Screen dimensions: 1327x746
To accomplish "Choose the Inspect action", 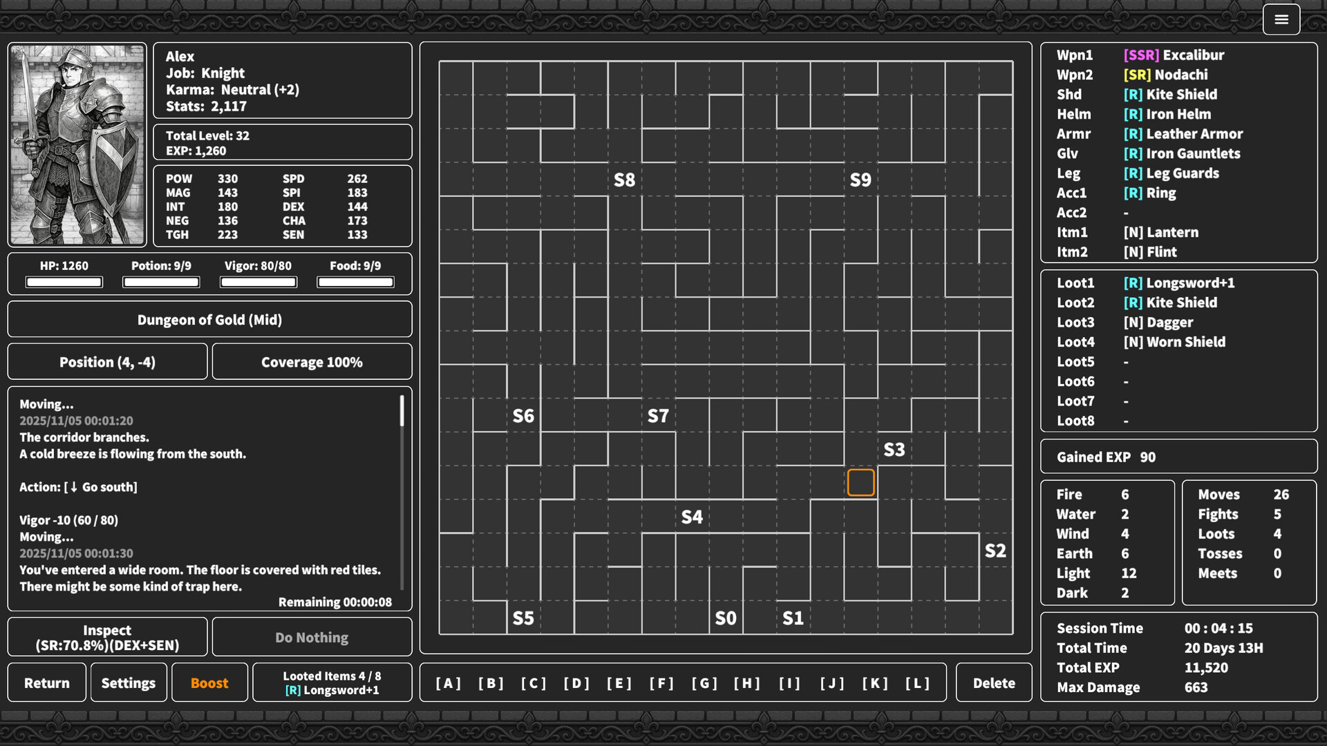I will pyautogui.click(x=107, y=636).
